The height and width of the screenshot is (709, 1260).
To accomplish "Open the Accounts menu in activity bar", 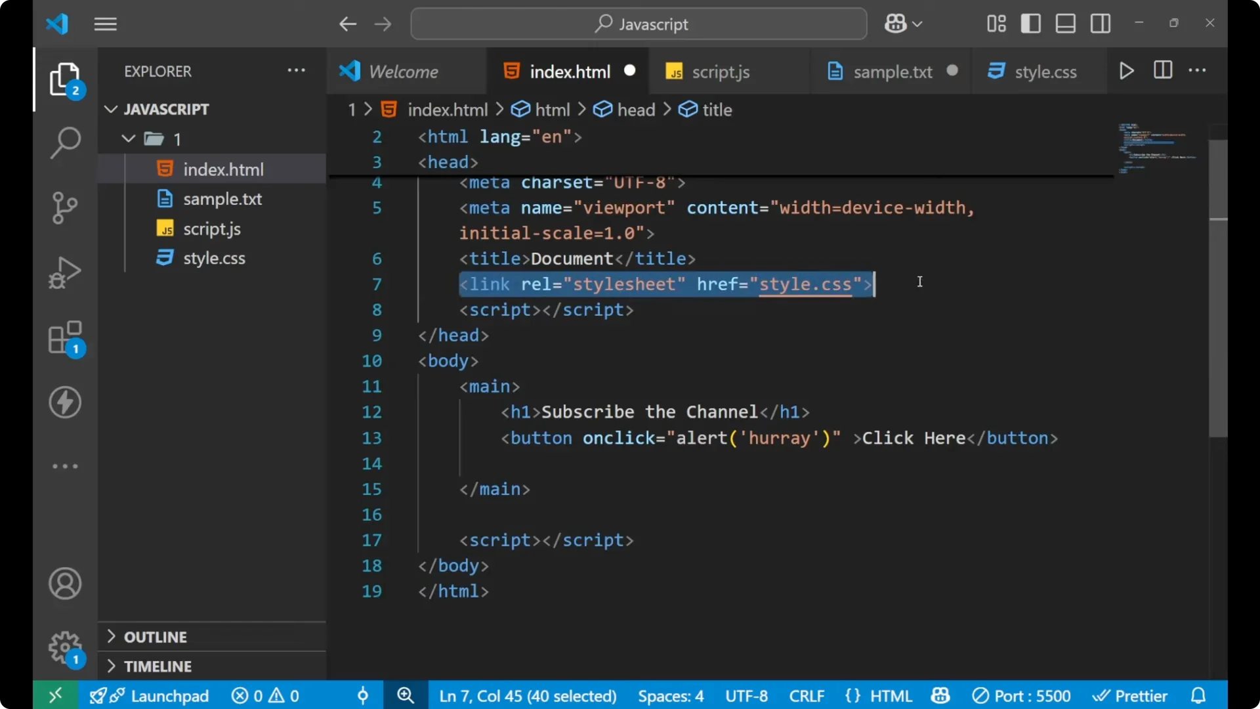I will 64,584.
